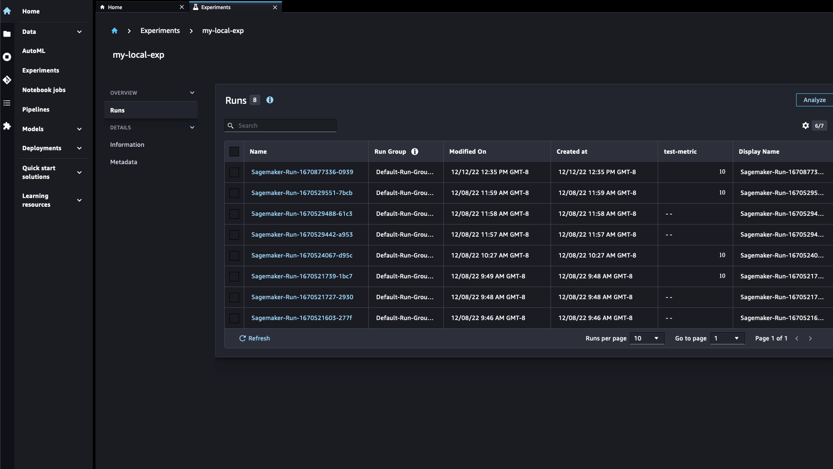The image size is (833, 469).
Task: Toggle the select-all runs checkbox
Action: (234, 151)
